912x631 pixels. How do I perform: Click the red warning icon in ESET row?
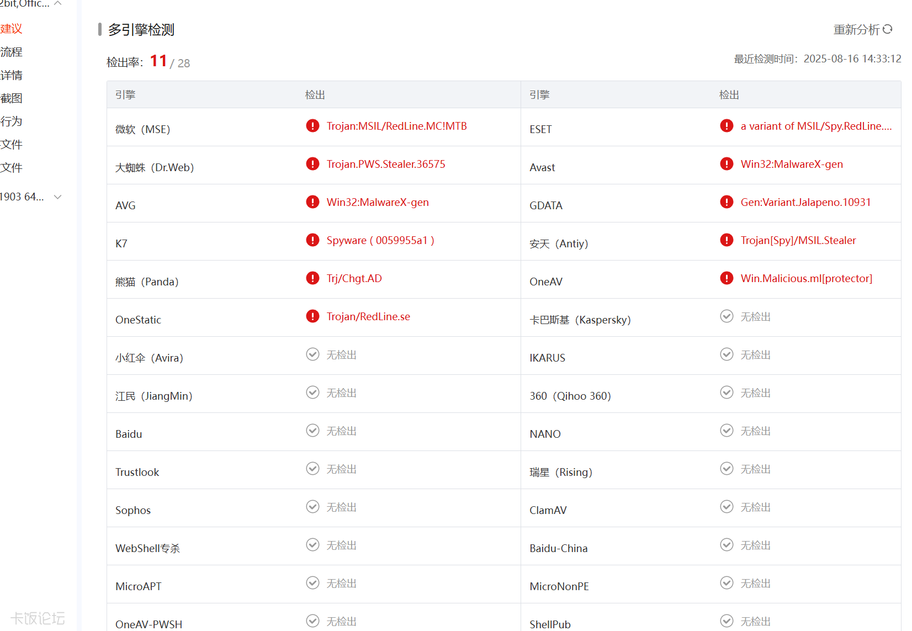click(x=727, y=126)
